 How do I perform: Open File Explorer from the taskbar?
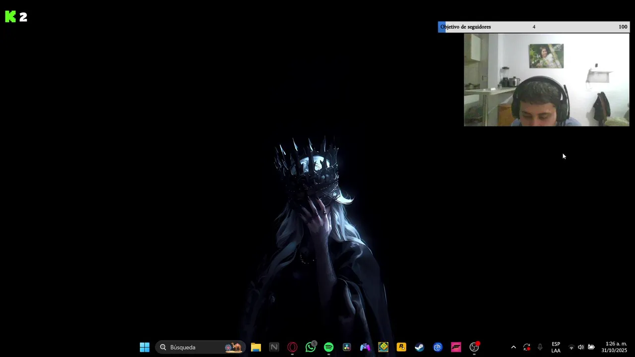pos(256,347)
